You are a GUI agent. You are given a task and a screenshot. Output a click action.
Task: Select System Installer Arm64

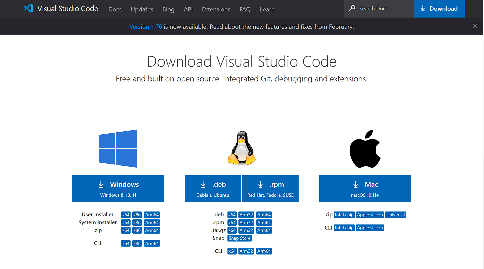(x=152, y=223)
